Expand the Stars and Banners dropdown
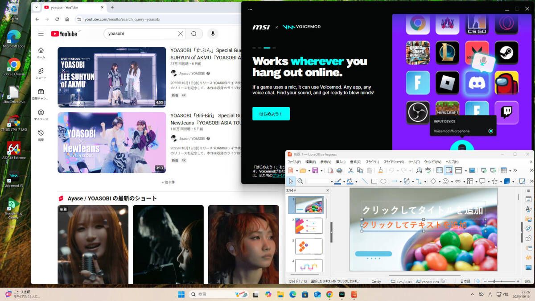Viewport: 535px width, 301px height. tap(501, 181)
